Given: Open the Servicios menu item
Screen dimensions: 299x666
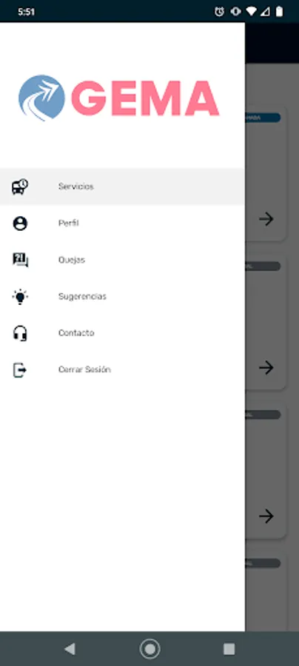Looking at the screenshot, I should pos(122,186).
